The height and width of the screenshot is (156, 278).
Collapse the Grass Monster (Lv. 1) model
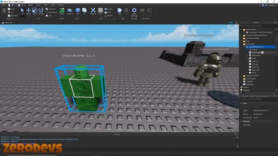[244, 47]
